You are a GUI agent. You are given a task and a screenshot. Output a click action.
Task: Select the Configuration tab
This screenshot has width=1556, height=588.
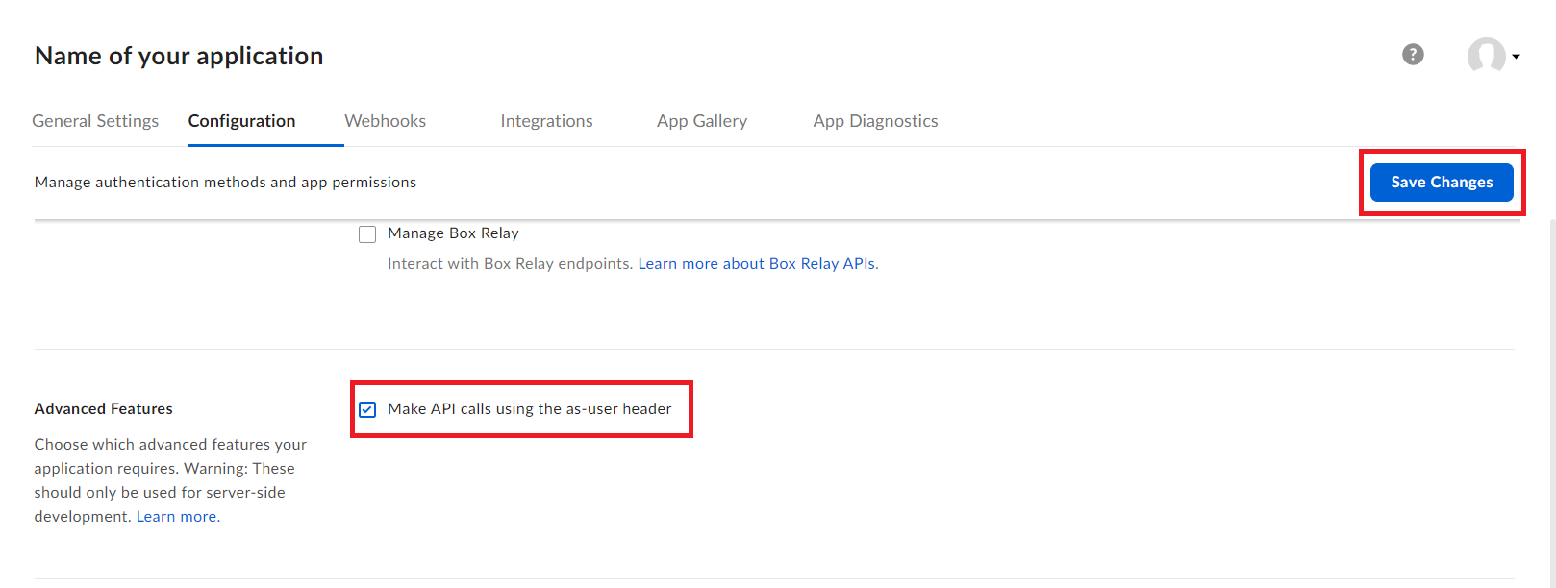click(241, 121)
